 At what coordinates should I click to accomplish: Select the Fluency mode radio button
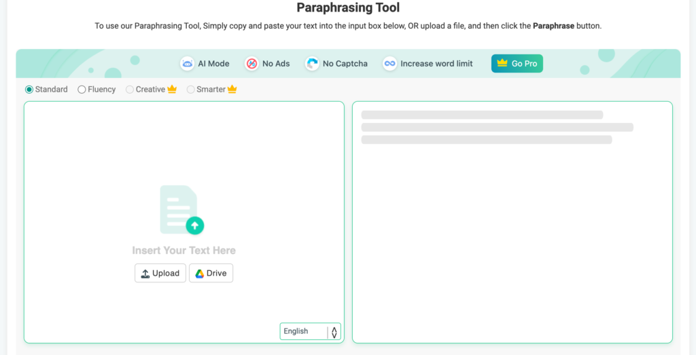pyautogui.click(x=82, y=90)
